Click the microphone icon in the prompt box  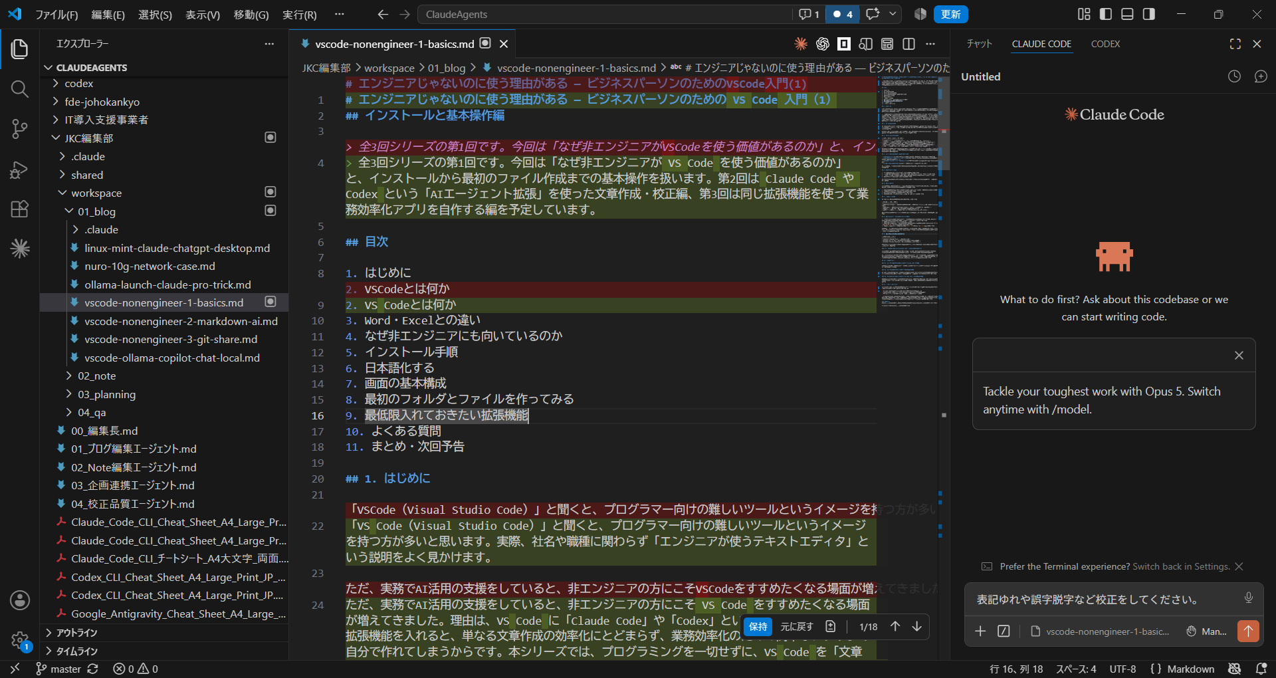click(1249, 598)
